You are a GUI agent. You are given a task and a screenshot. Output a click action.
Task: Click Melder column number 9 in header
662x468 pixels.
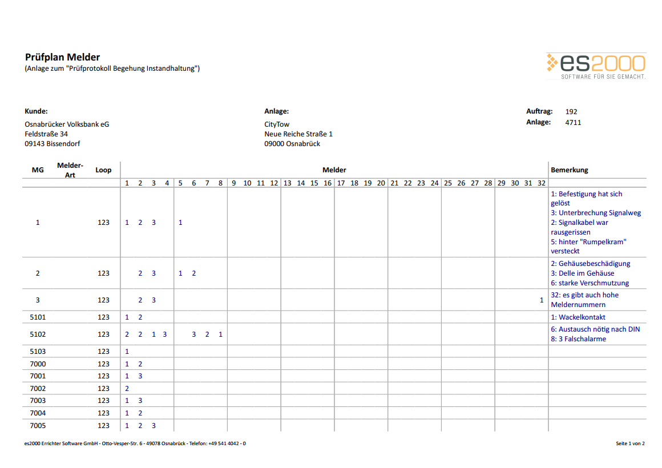click(234, 183)
